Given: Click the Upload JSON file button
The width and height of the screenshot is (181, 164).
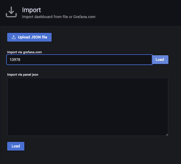Looking at the screenshot, I should pyautogui.click(x=29, y=37).
